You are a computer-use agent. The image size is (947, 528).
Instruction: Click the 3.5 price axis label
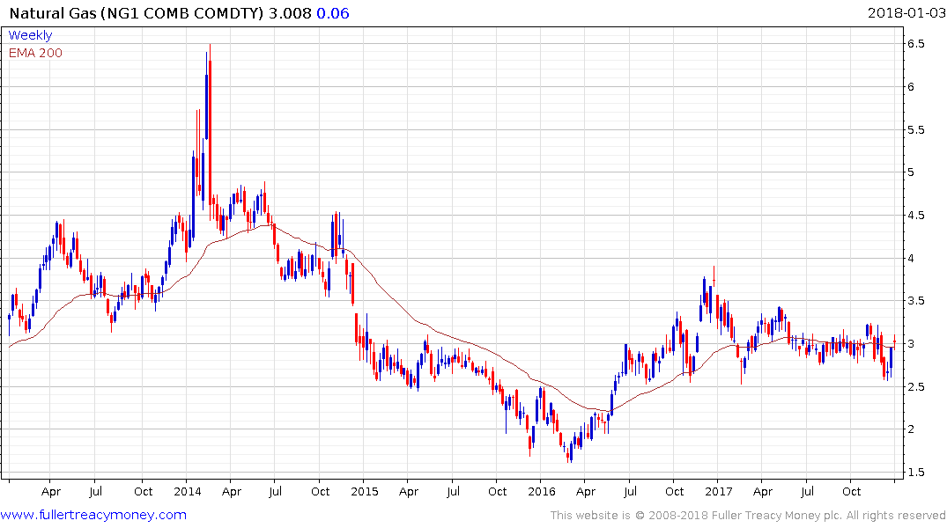click(x=915, y=301)
